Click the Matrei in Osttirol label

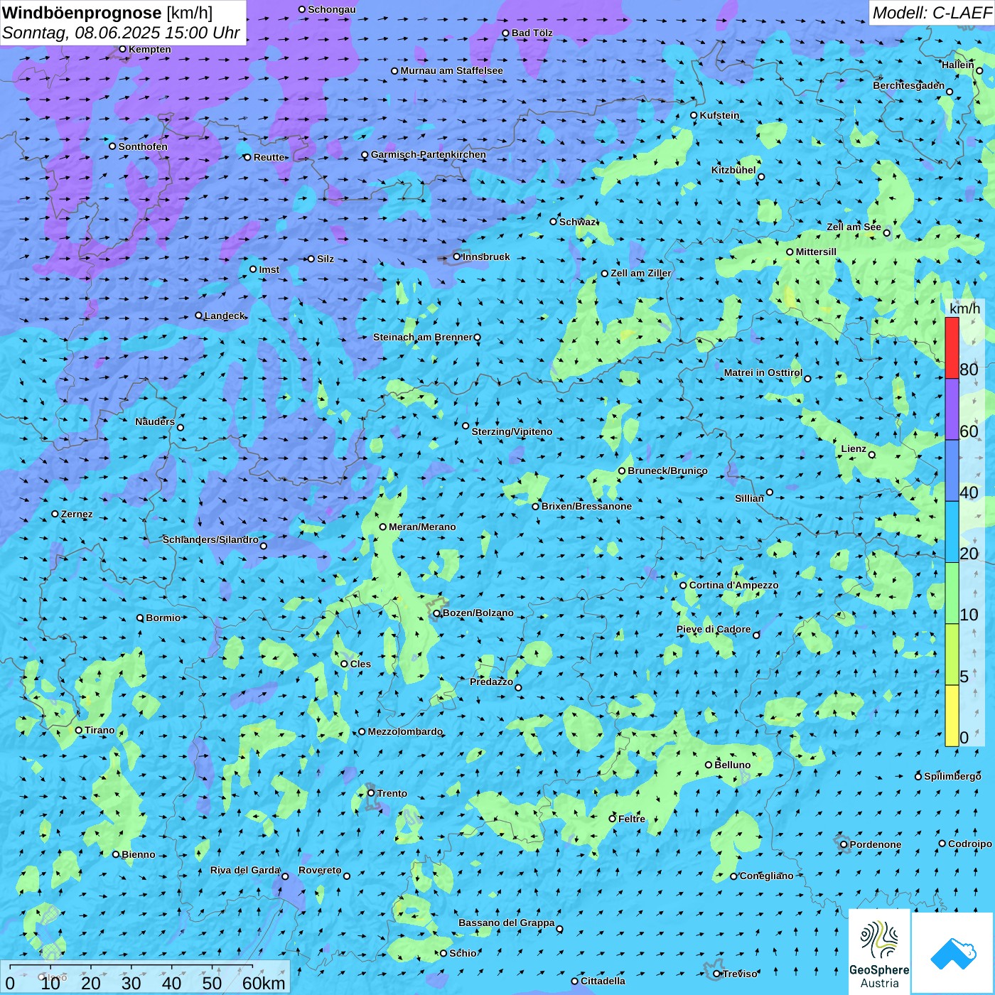[x=763, y=372]
